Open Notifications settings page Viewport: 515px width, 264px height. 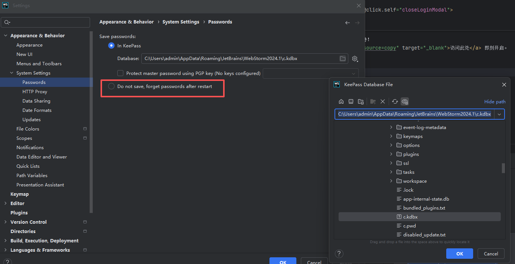click(x=30, y=147)
